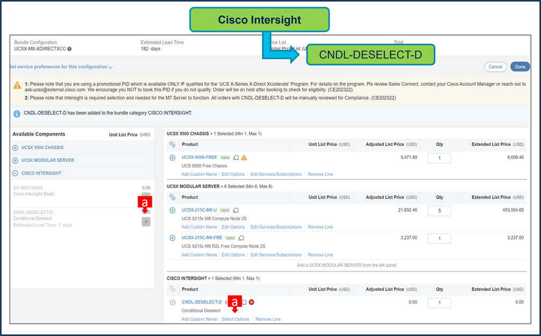Open CNDL-DESELECT-D product link in CISCO INTERSIGHT table
541x336 pixels.
pyautogui.click(x=202, y=302)
